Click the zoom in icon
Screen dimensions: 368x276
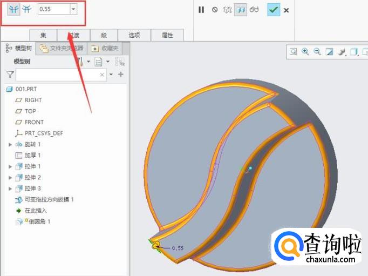[305, 51]
